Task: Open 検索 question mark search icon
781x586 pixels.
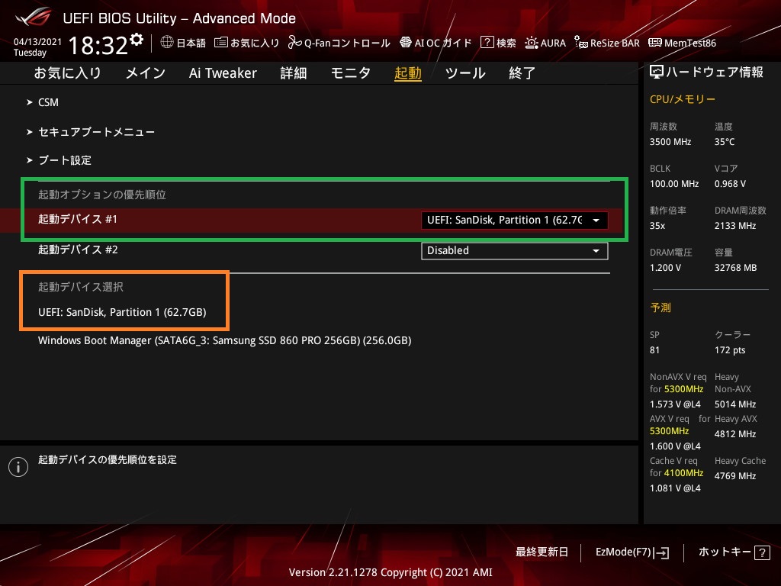Action: (x=487, y=43)
